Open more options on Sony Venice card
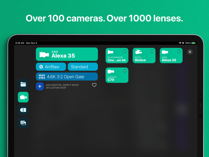This screenshot has width=209, height=157. [152, 51]
